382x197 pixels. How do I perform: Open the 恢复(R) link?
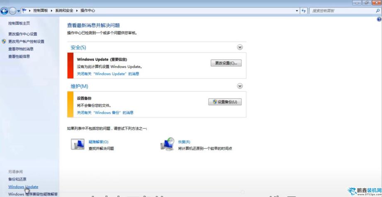coord(184,142)
